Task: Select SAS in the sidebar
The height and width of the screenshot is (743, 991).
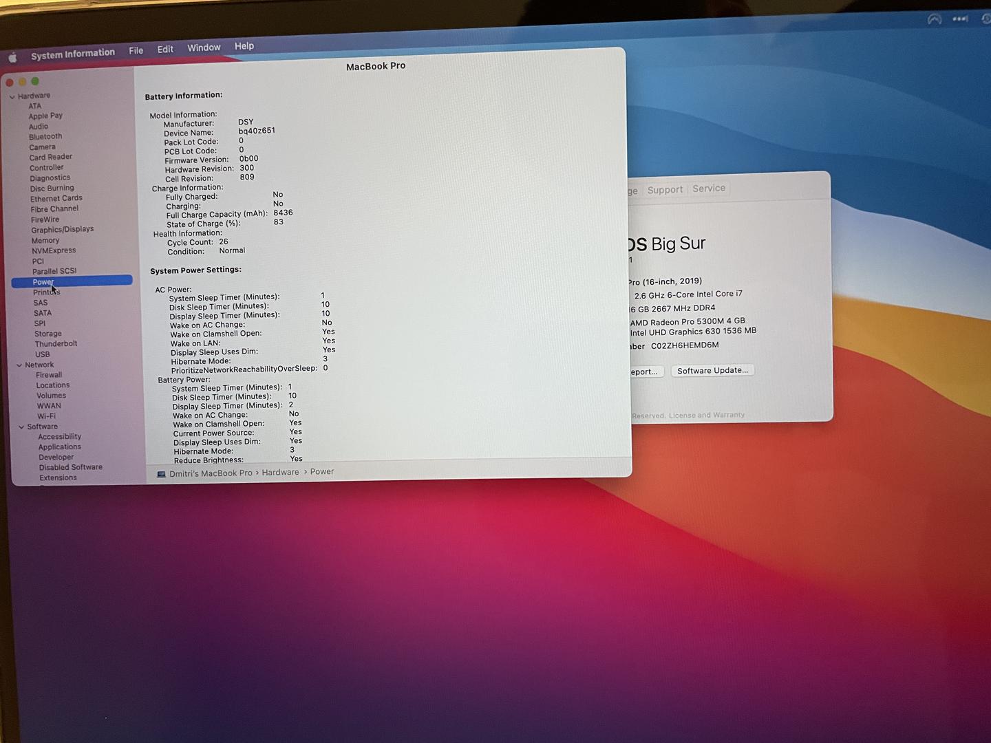Action: [41, 303]
